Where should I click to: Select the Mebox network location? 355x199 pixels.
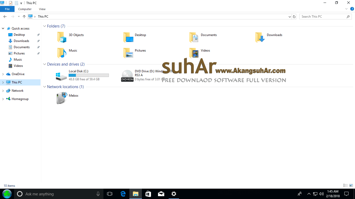68,98
